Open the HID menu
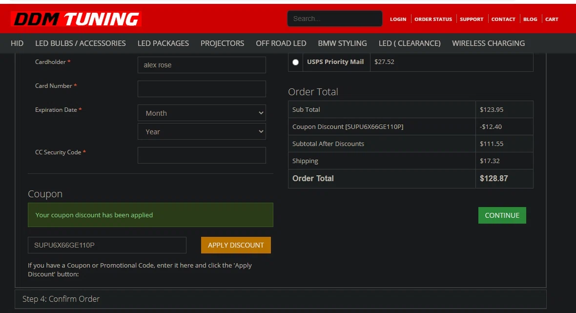Screen dimensions: 576x313 point(17,43)
